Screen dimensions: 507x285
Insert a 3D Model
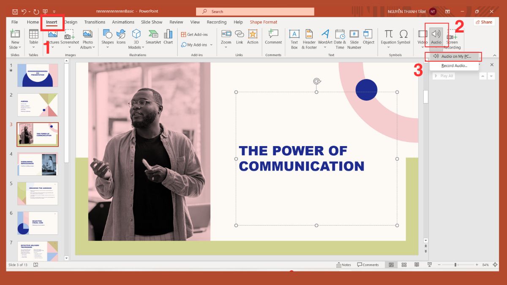pos(136,38)
